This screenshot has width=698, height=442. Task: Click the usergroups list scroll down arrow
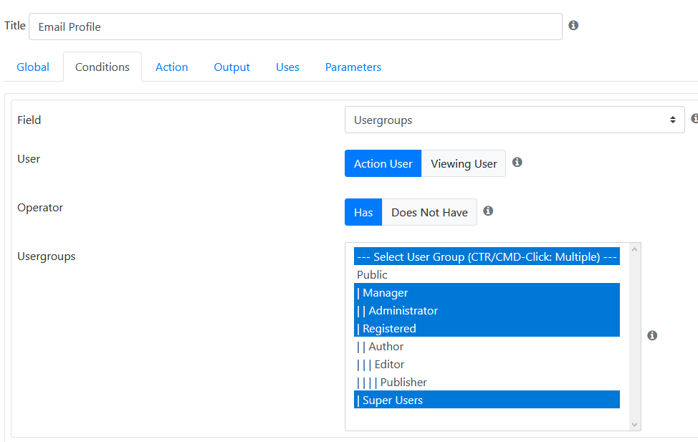tap(635, 425)
